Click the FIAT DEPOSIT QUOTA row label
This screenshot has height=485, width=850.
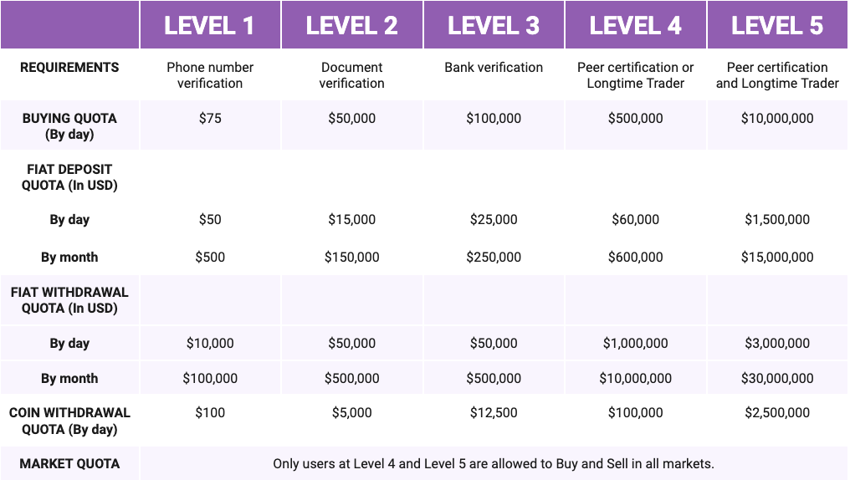[69, 177]
